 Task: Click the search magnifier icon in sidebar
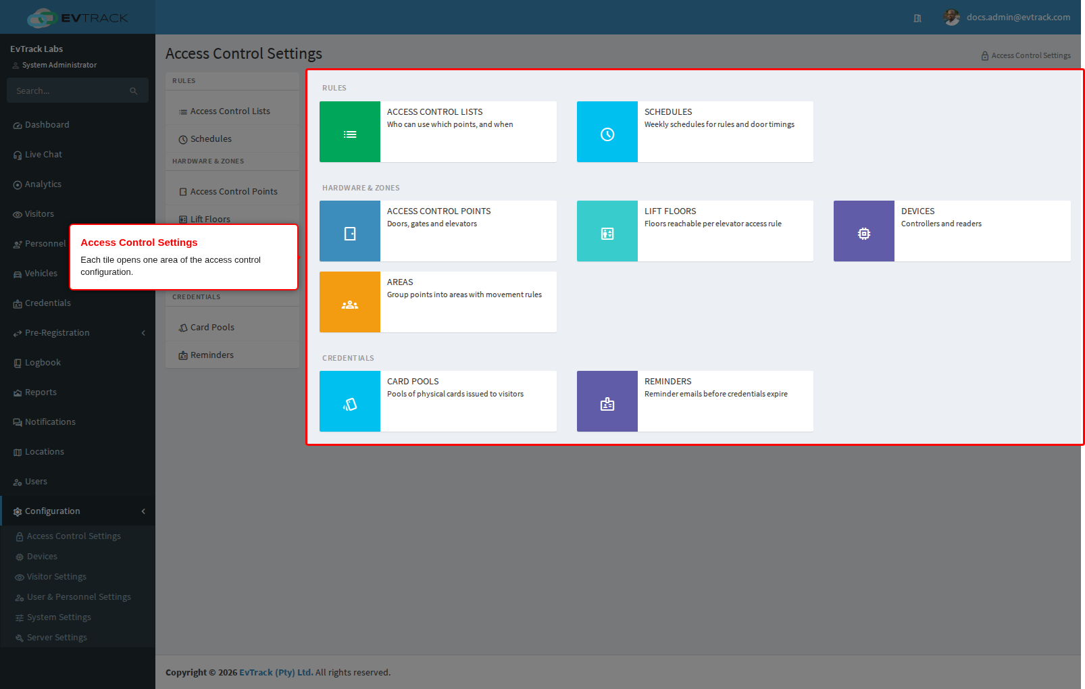coord(134,91)
